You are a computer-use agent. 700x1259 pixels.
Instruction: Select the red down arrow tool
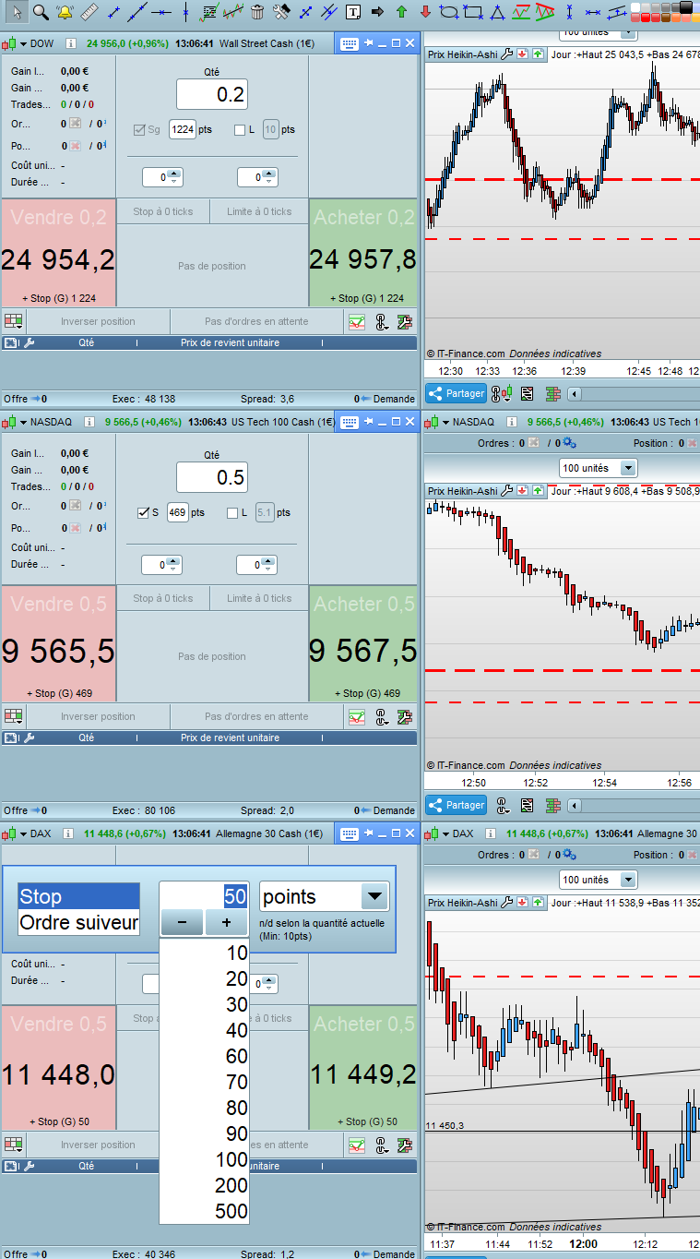425,12
